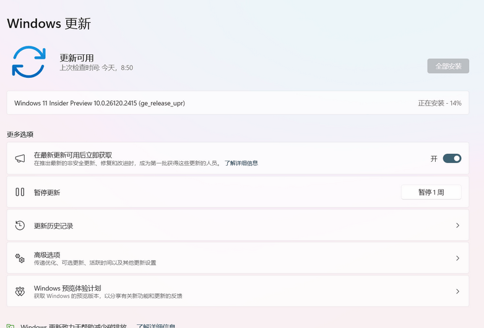Click the 暂停更新 label
The height and width of the screenshot is (328, 484).
47,193
